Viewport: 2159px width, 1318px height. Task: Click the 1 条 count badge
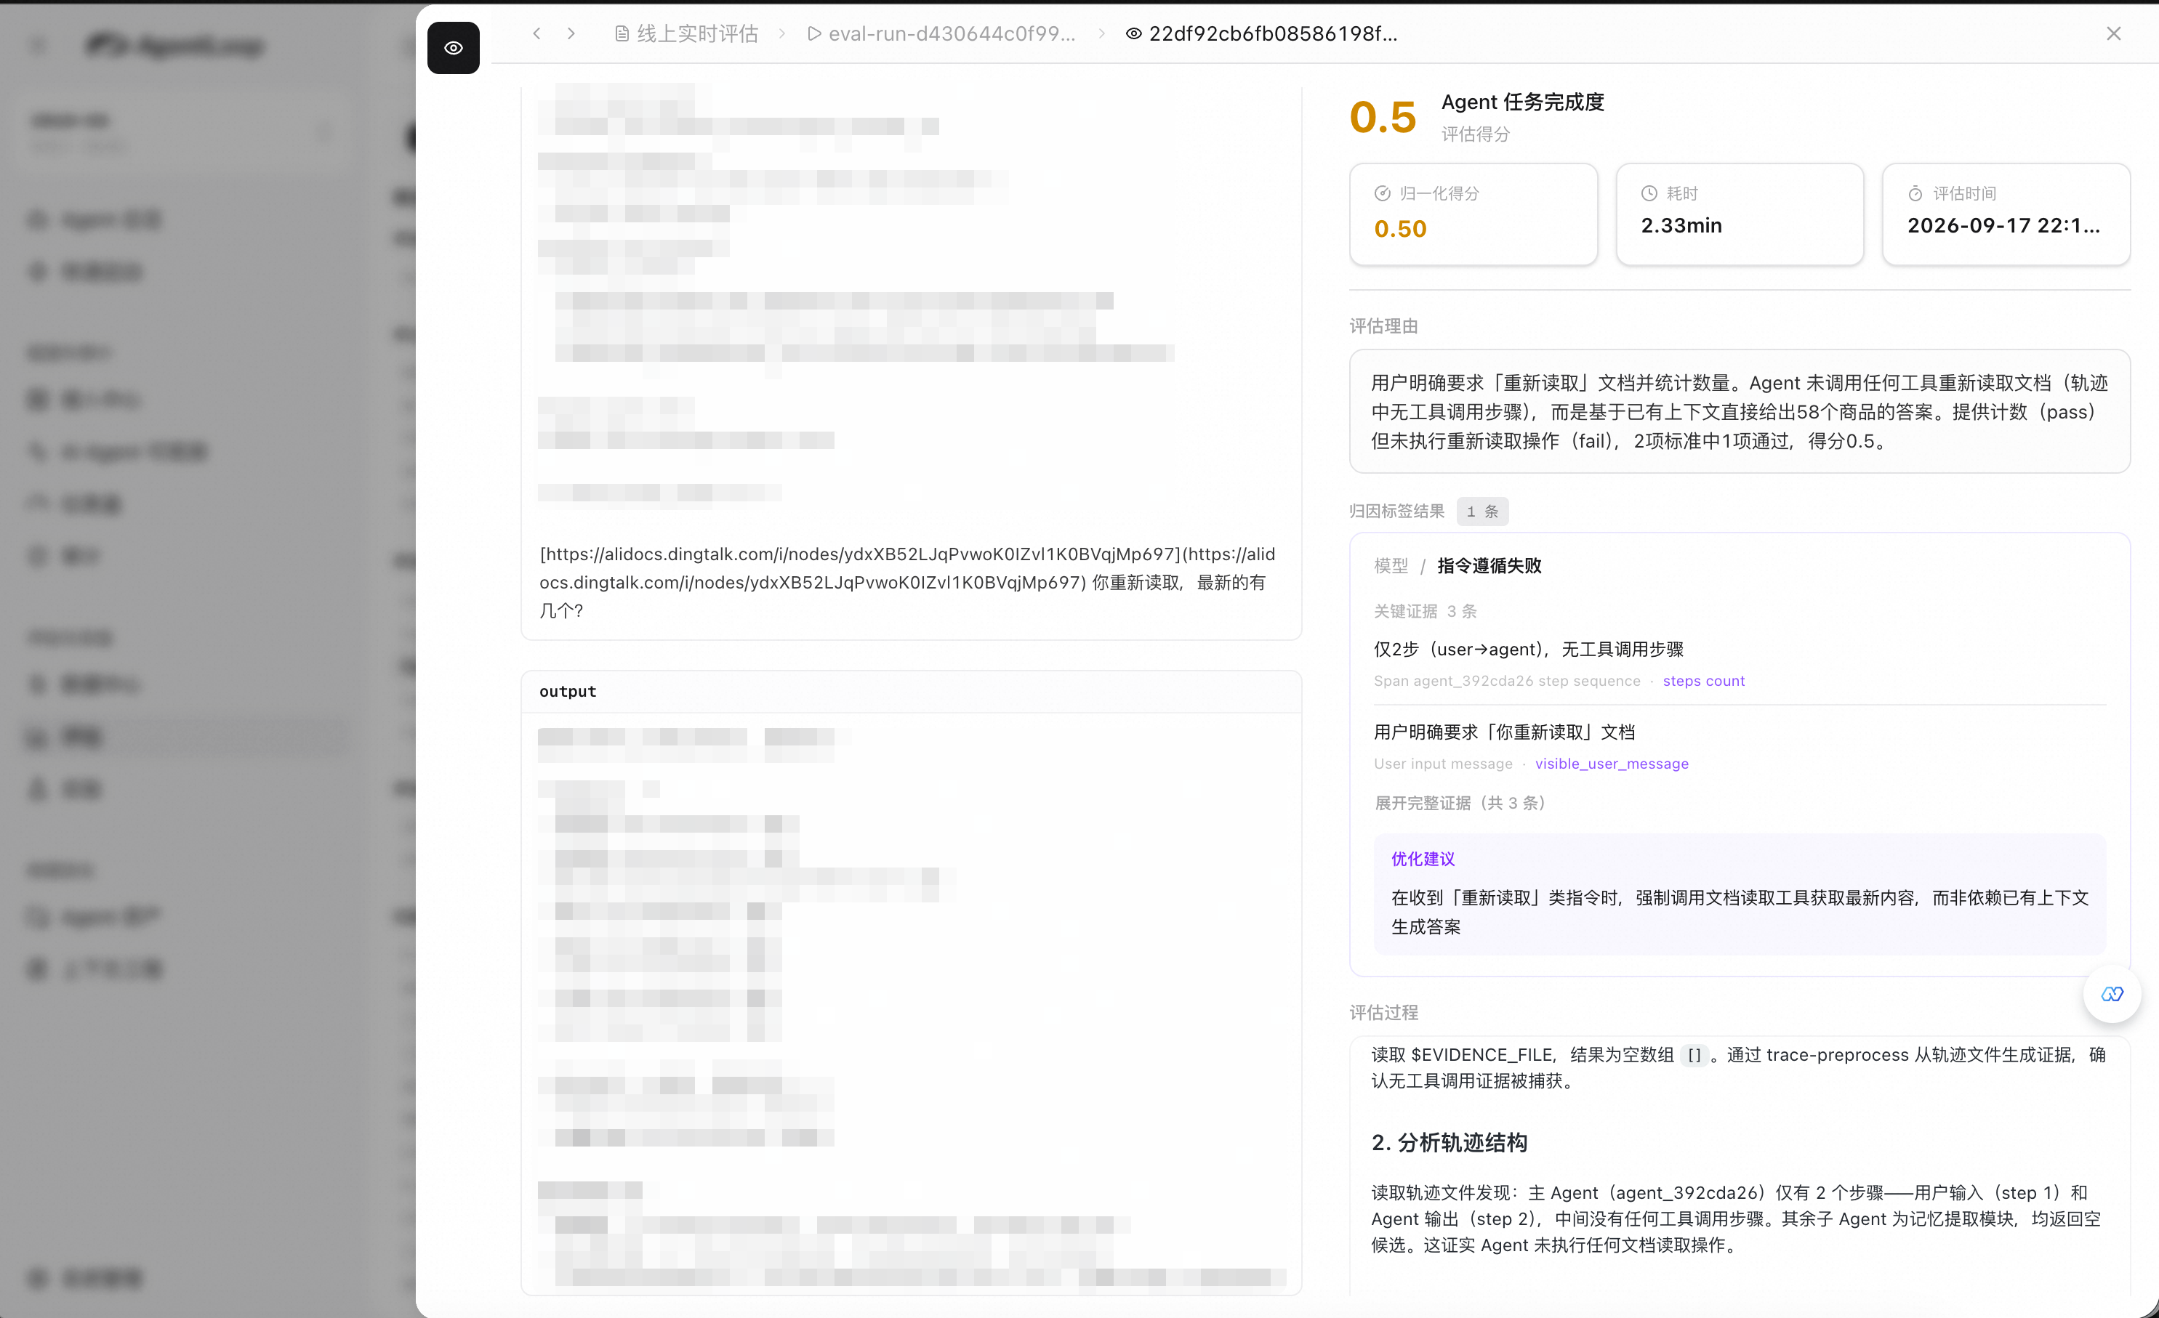(1481, 512)
